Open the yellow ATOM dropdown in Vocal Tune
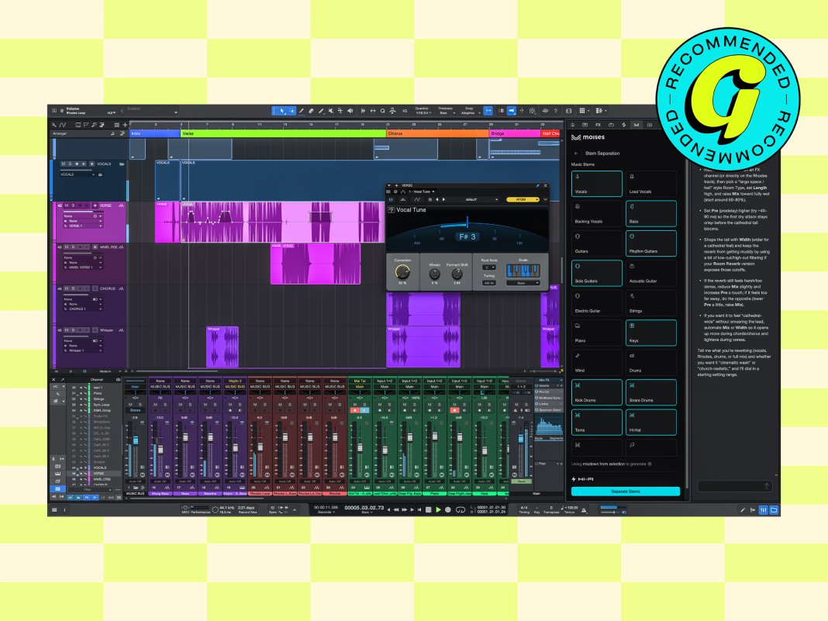Viewport: 828px width, 621px height. tap(523, 199)
